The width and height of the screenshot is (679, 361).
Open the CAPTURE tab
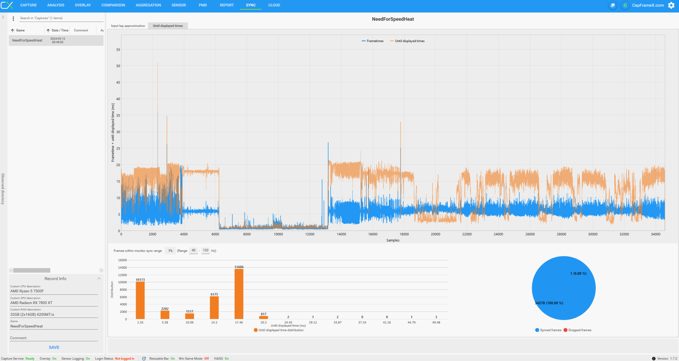(x=29, y=5)
